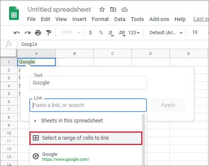Click the undo arrow icon
Image resolution: width=209 pixels, height=166 pixels.
click(17, 33)
